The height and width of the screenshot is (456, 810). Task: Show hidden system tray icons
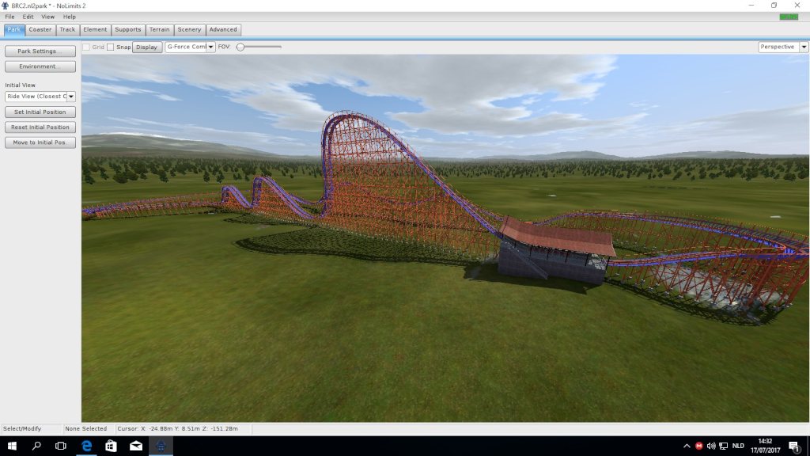(x=687, y=446)
